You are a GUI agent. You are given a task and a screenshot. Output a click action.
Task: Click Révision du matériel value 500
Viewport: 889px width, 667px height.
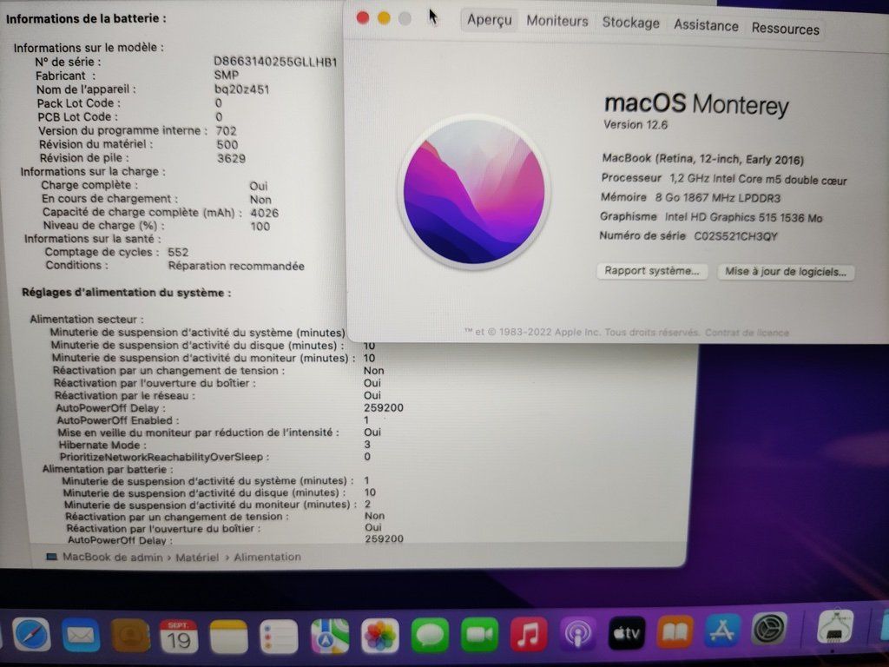[227, 145]
